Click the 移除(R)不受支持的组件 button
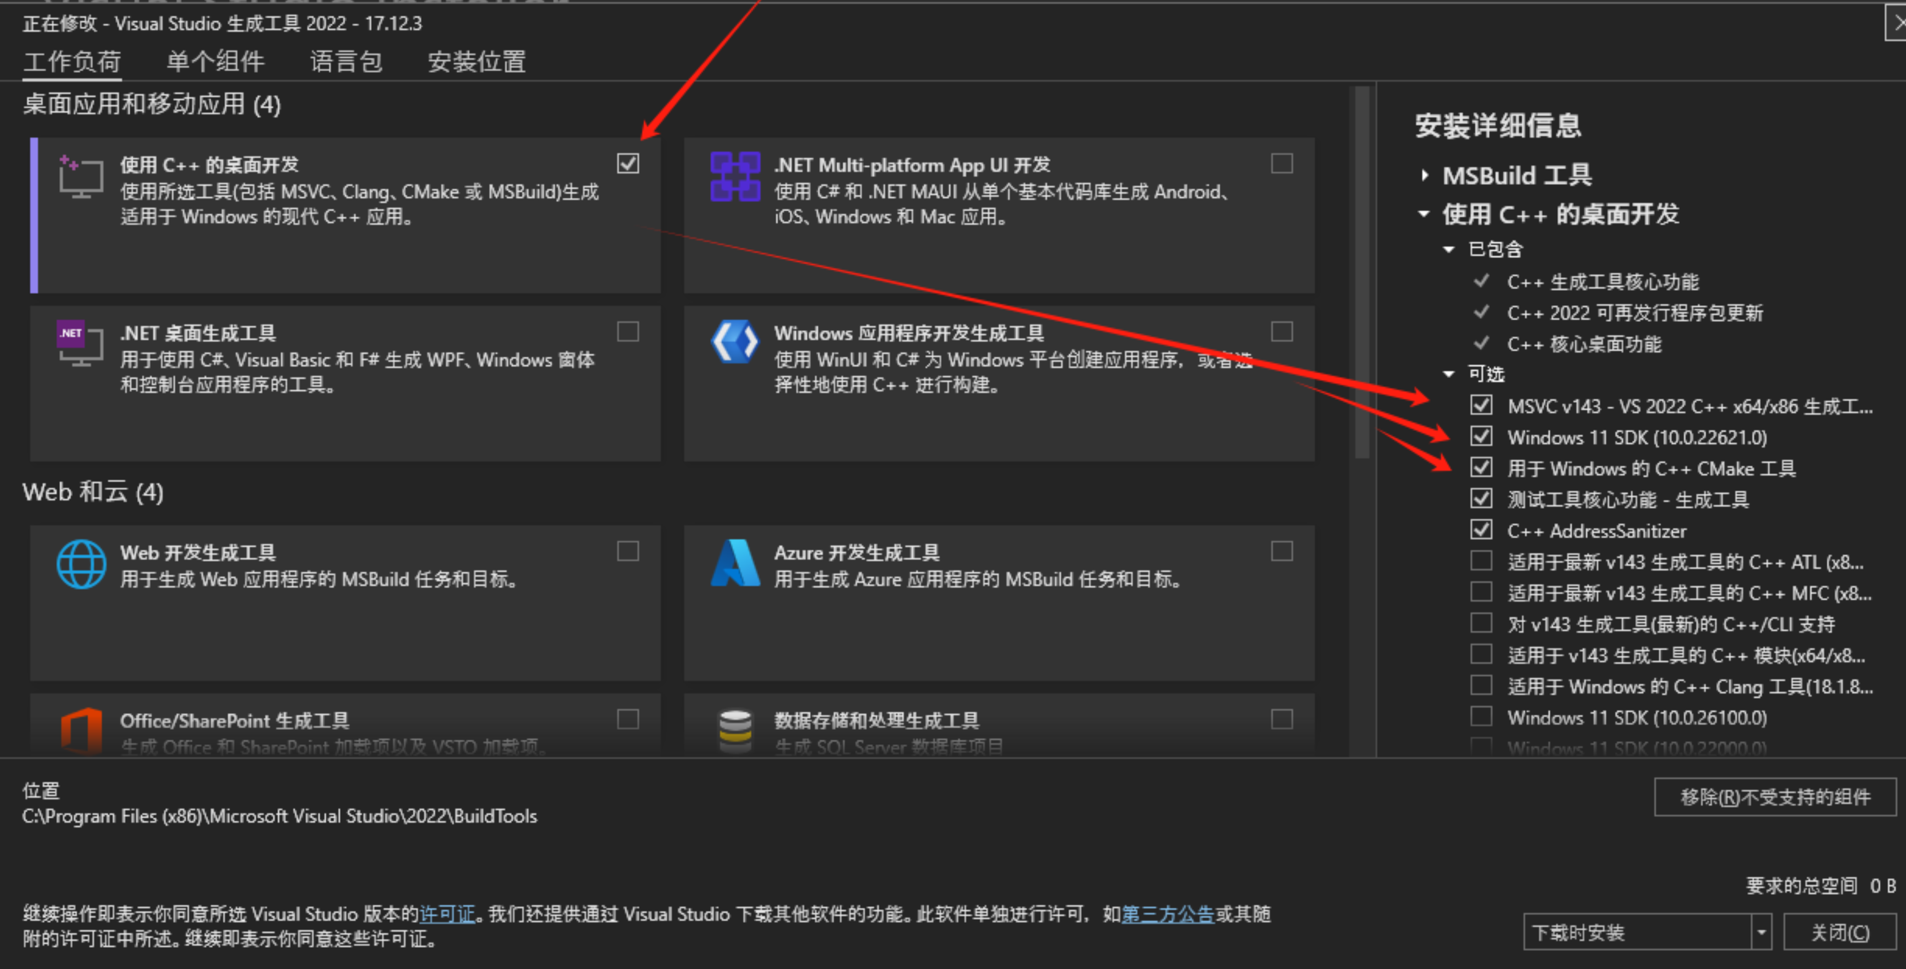Screen dimensions: 1906x969 pyautogui.click(x=1775, y=796)
